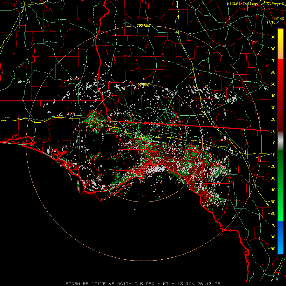Select the -20 value on velocity scale
The height and width of the screenshot is (286, 286).
point(272,166)
